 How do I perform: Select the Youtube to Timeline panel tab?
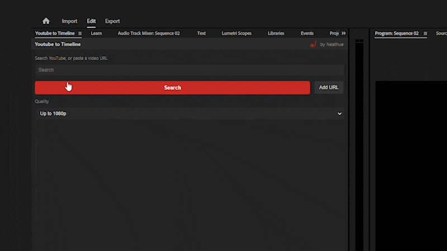[x=55, y=33]
